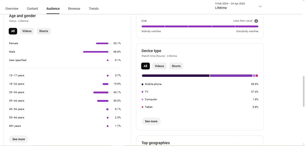
Task: Click the Live viewership progress bar
Action: pos(200,26)
